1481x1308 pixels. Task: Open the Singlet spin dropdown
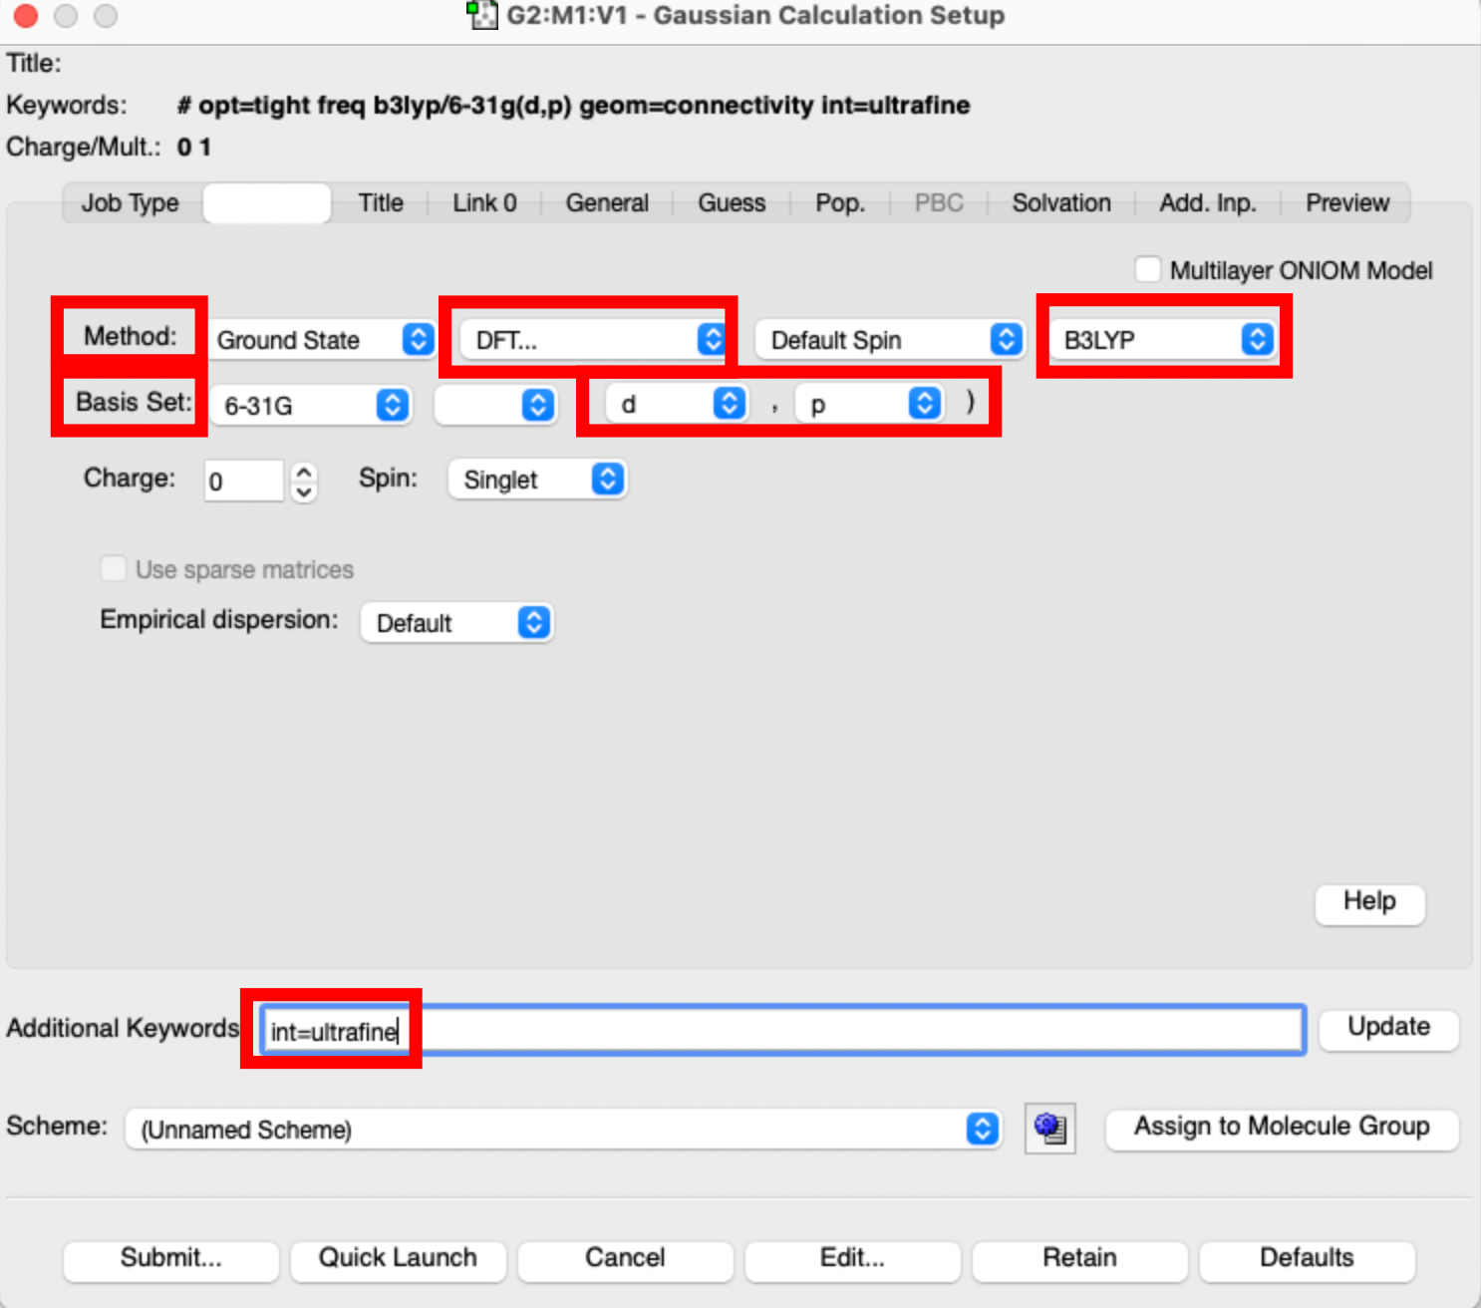tap(537, 480)
